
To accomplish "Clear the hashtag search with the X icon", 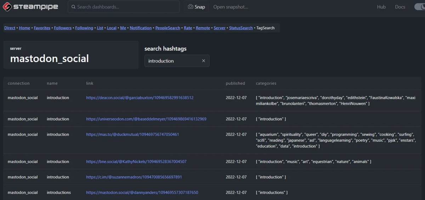I will [x=204, y=61].
